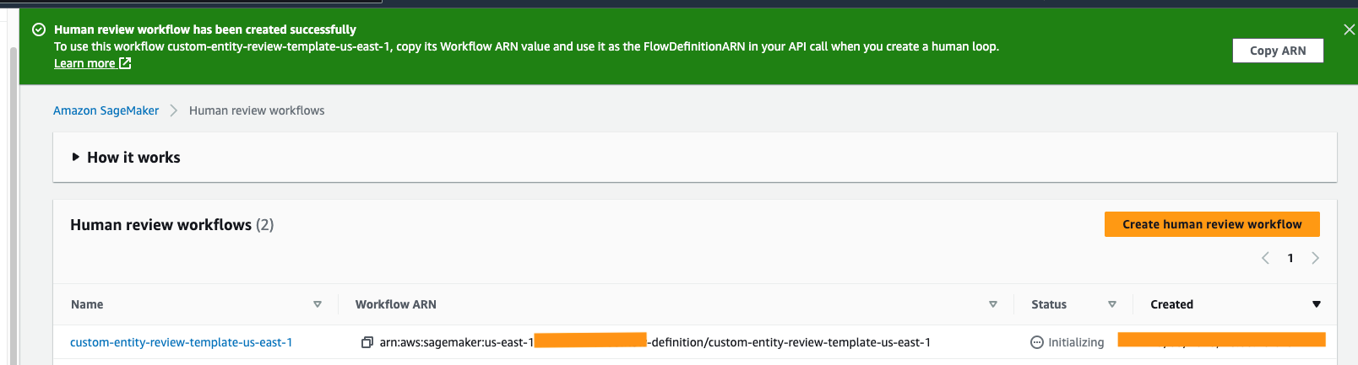Click the Copy ARN button
Viewport: 1358px width, 365px height.
coord(1277,51)
